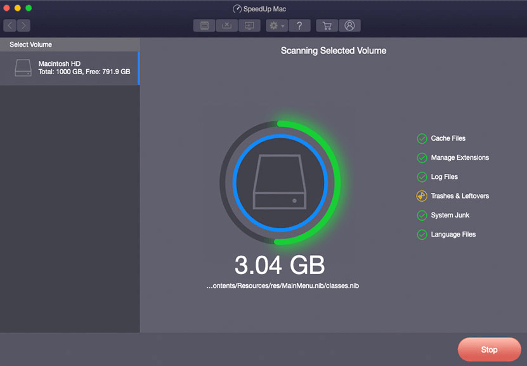Click the back navigation chevron
The image size is (527, 366).
coord(10,25)
